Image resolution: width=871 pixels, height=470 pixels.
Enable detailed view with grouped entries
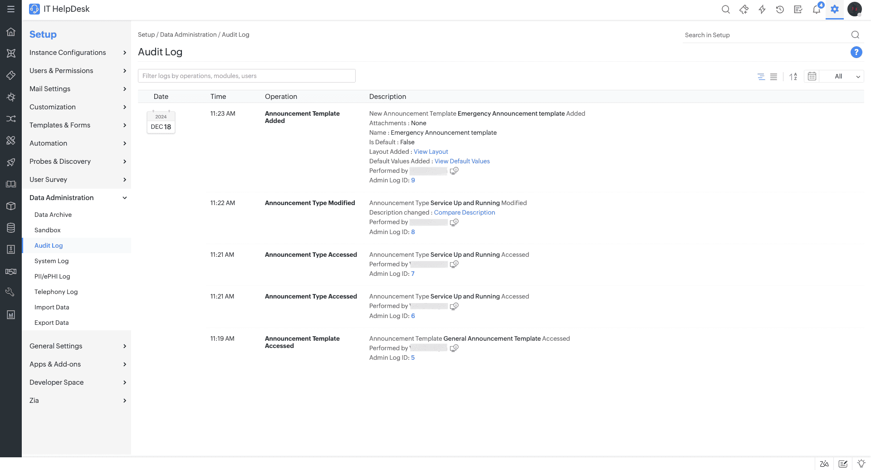tap(761, 77)
